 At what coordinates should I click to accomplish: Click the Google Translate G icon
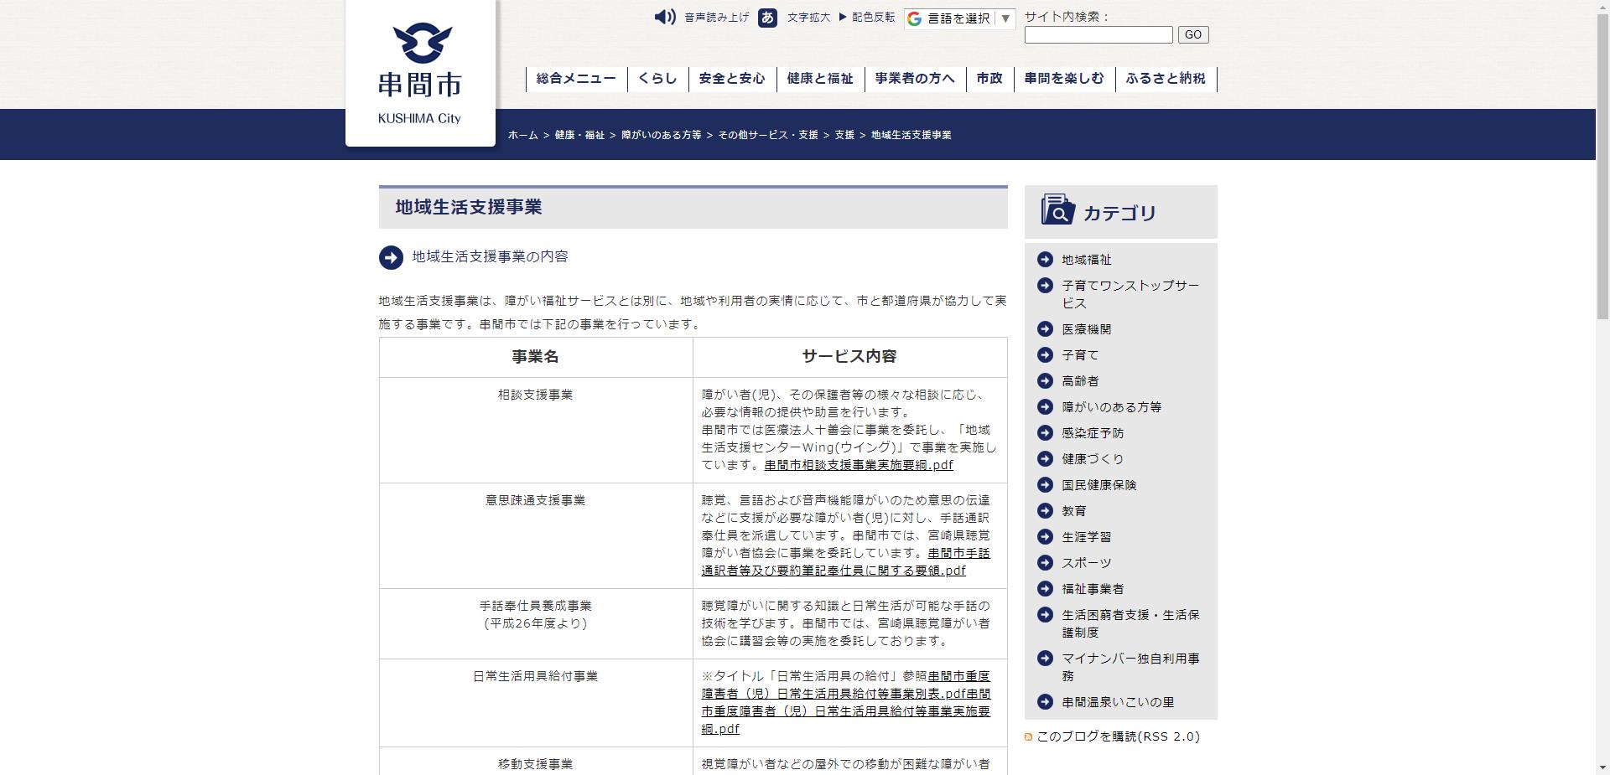(913, 18)
